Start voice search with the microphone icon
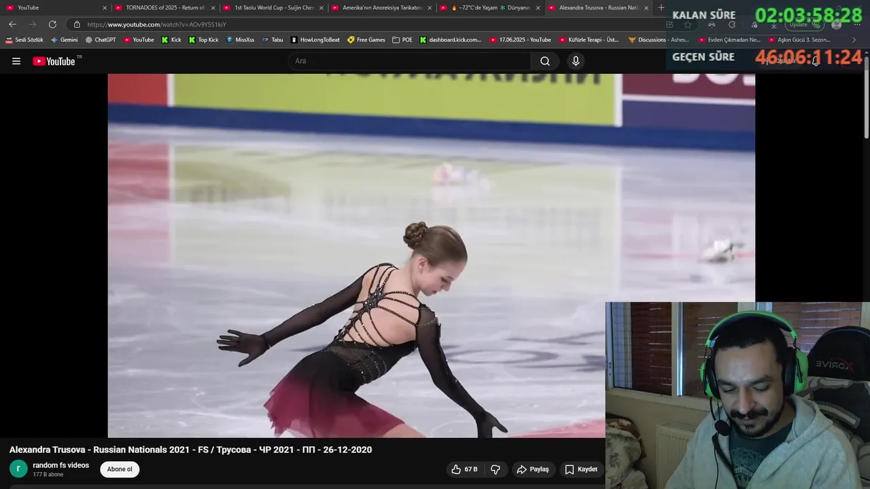 [x=576, y=61]
